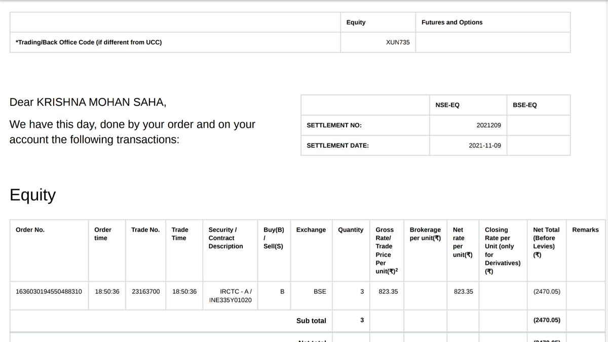Image resolution: width=608 pixels, height=342 pixels.
Task: Click the Trading/Back Office Code label
Action: pyautogui.click(x=89, y=43)
